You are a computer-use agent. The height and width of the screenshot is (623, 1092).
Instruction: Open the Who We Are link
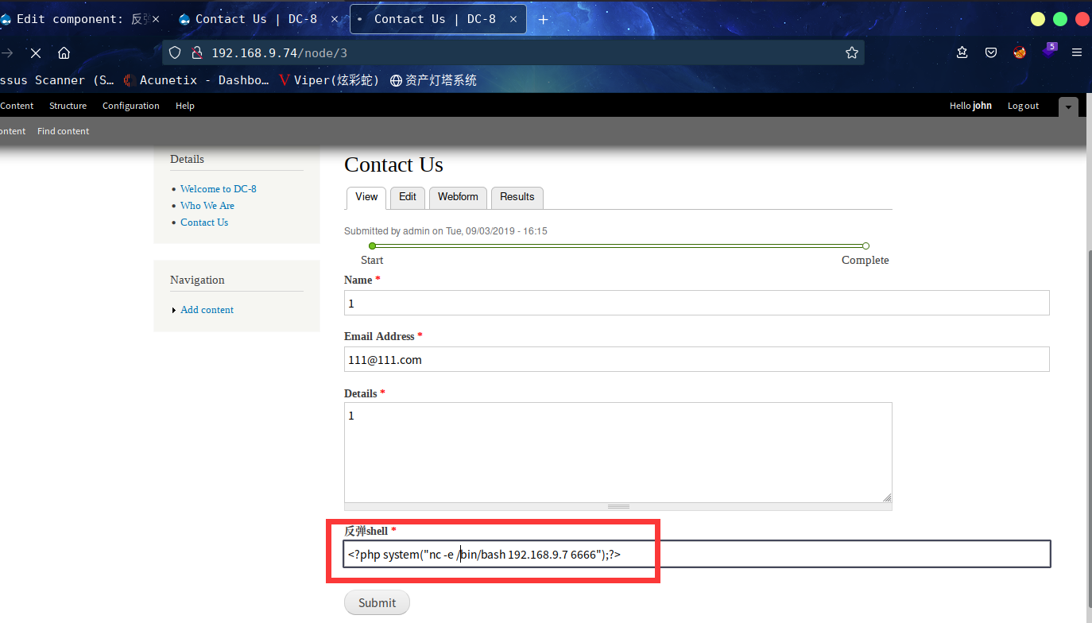207,206
